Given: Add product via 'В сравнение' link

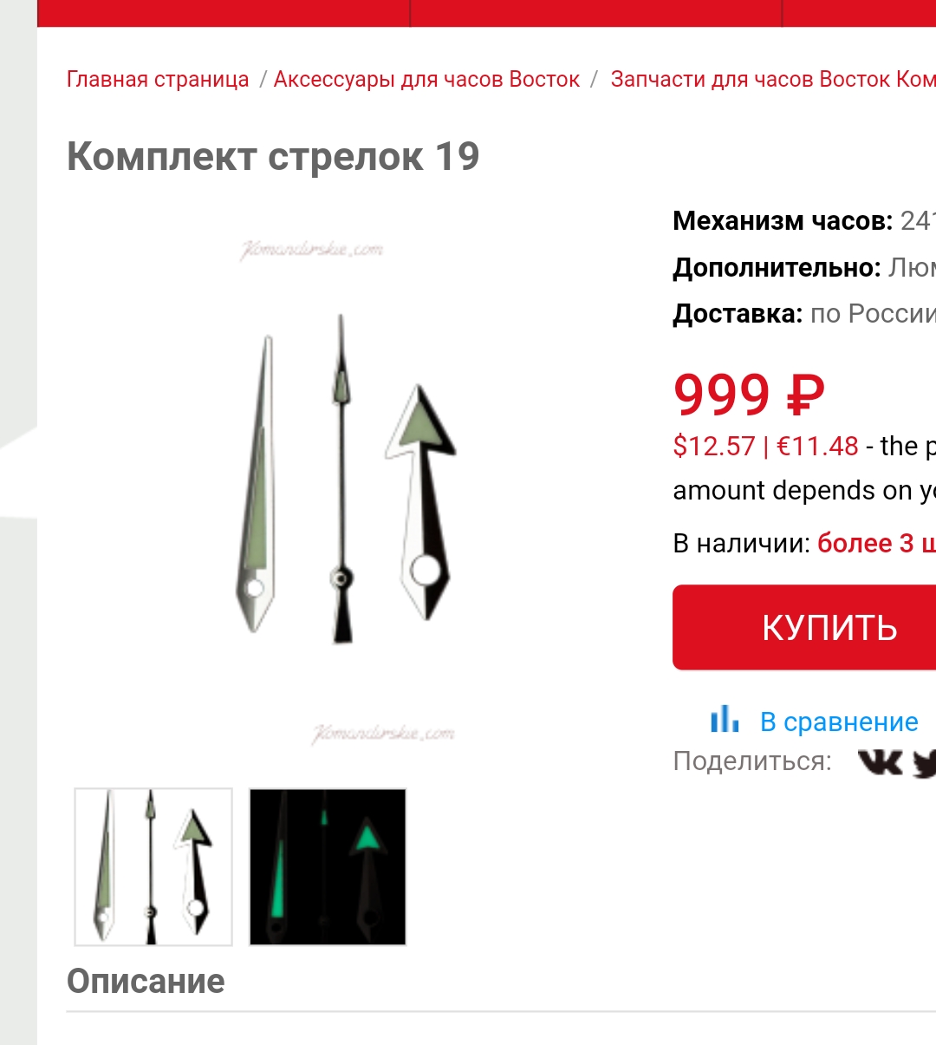Looking at the screenshot, I should [x=839, y=722].
